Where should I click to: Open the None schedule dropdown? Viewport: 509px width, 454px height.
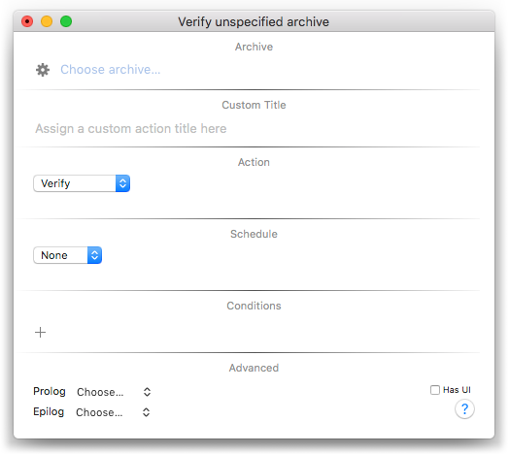click(68, 255)
